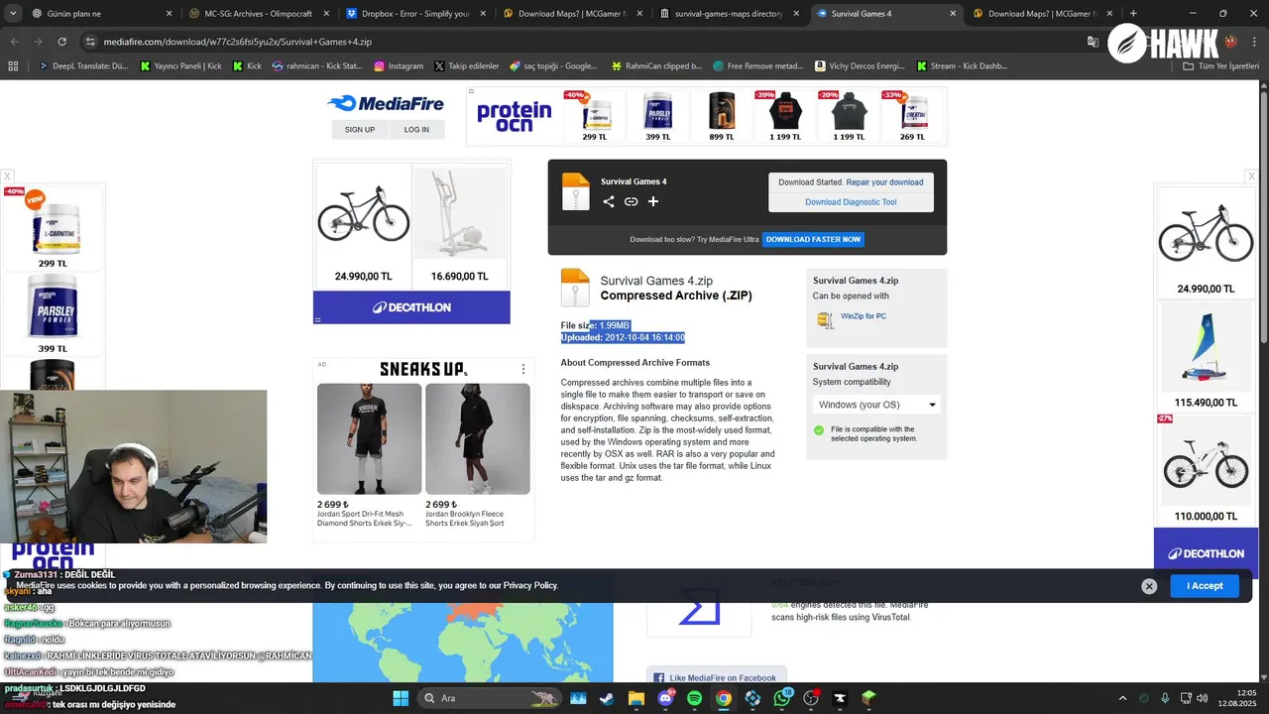Screen dimensions: 1269x714
Task: Open the Tüm Yer İşaretleri bookmarks folder
Action: [x=1221, y=66]
